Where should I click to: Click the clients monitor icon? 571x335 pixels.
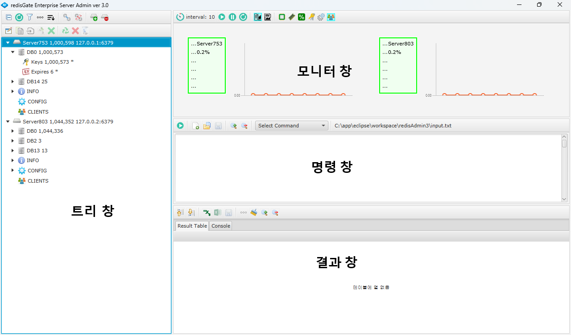tap(331, 16)
